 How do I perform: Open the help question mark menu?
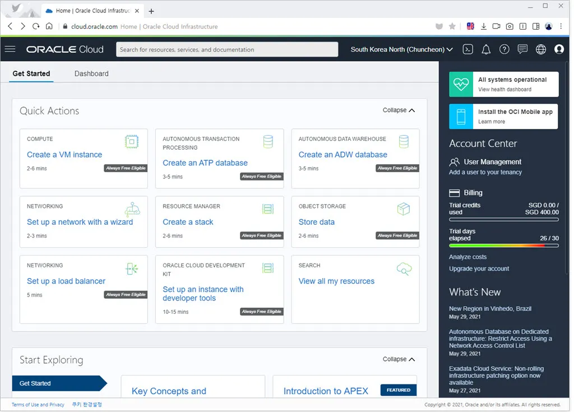coord(504,49)
